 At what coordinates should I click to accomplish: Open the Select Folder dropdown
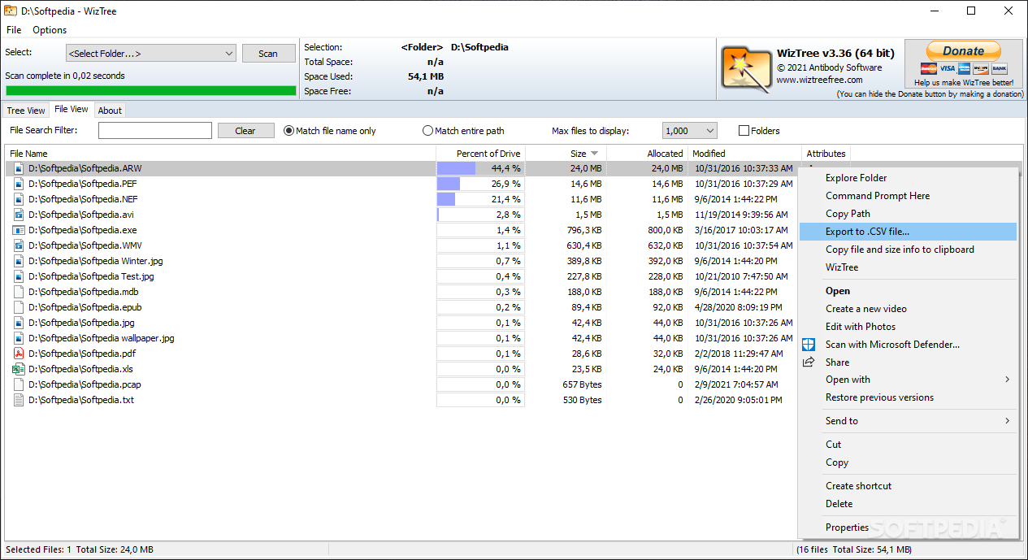tap(151, 54)
